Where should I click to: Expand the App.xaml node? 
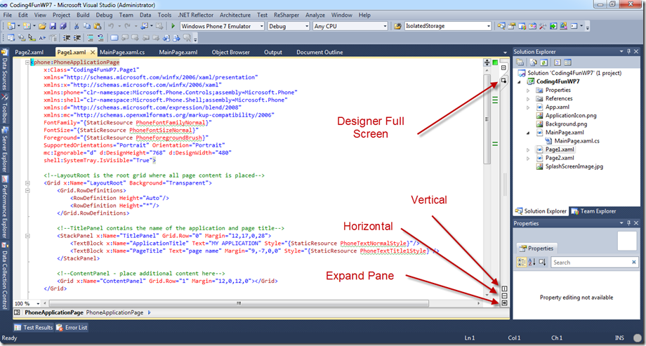[x=528, y=107]
